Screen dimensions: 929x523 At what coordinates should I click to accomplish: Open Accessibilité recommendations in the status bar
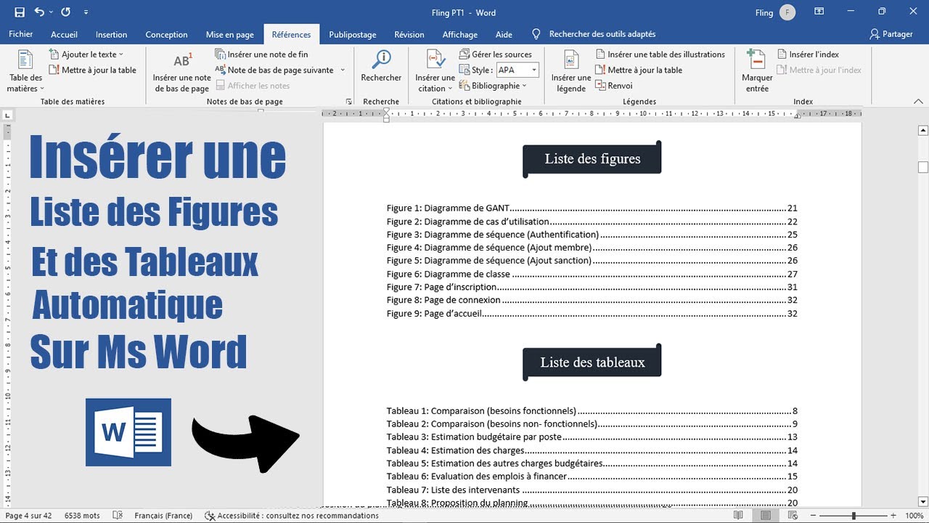(291, 516)
